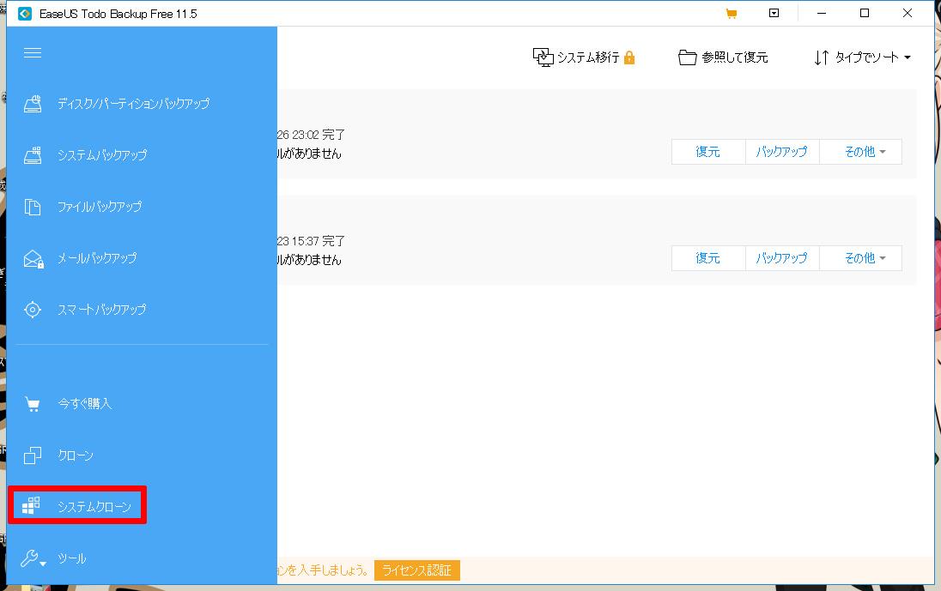Click the mail backup envelope icon
The width and height of the screenshot is (941, 591).
pos(33,258)
